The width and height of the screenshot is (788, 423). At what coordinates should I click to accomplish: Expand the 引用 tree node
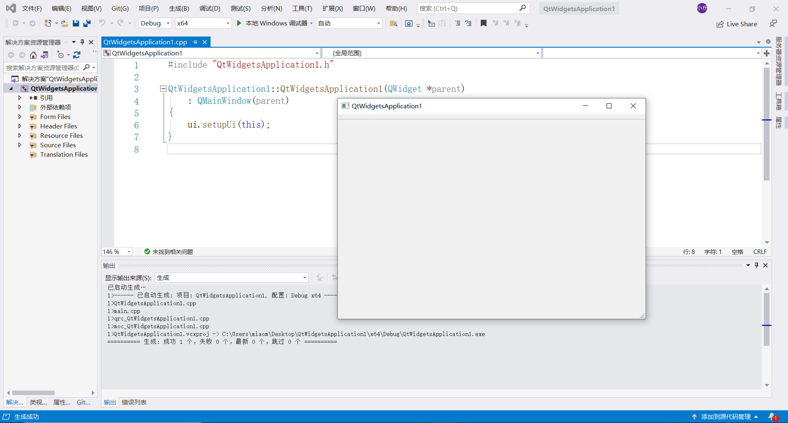[20, 98]
